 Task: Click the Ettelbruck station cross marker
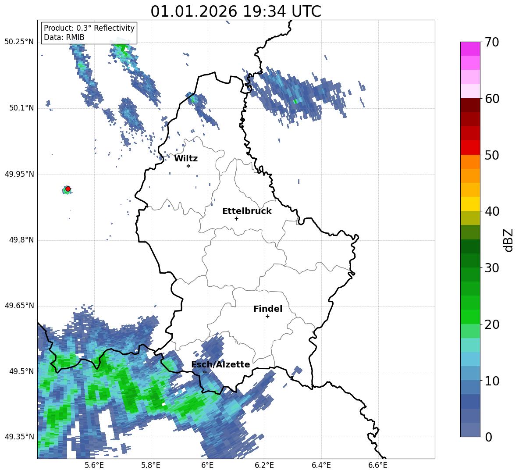click(x=236, y=218)
